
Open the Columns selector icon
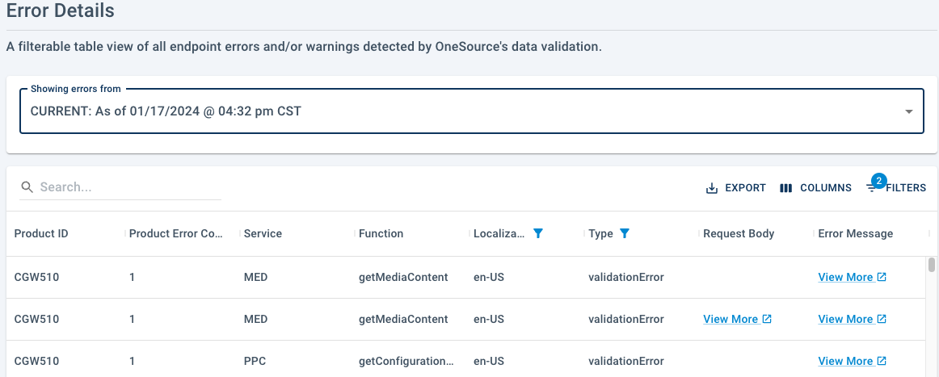pos(786,188)
